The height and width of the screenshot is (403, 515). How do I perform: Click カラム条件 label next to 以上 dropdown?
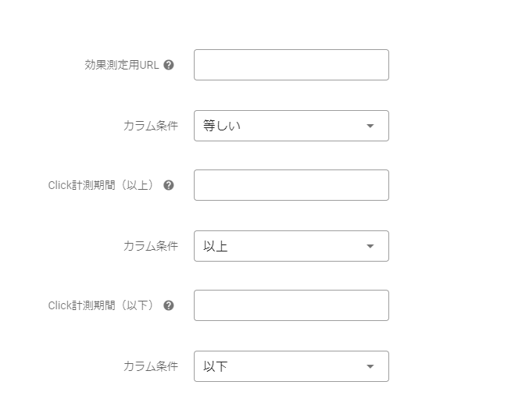point(150,246)
